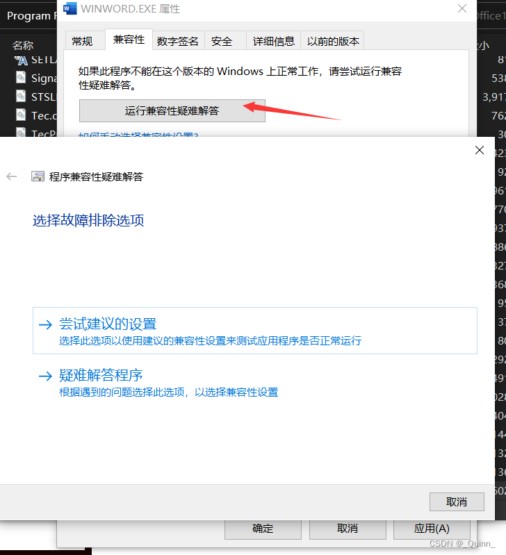This screenshot has height=555, width=506.
Task: Click the Word icon in properties title bar
Action: [70, 8]
